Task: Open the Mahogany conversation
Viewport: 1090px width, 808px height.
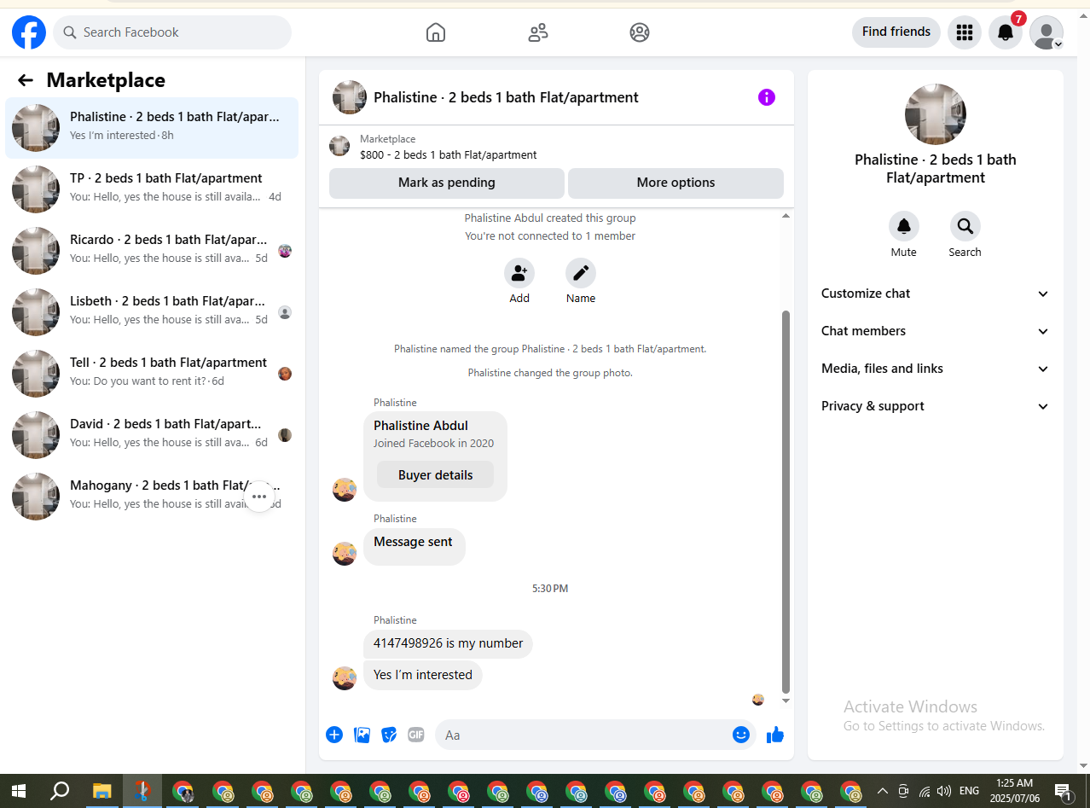Action: click(x=152, y=497)
